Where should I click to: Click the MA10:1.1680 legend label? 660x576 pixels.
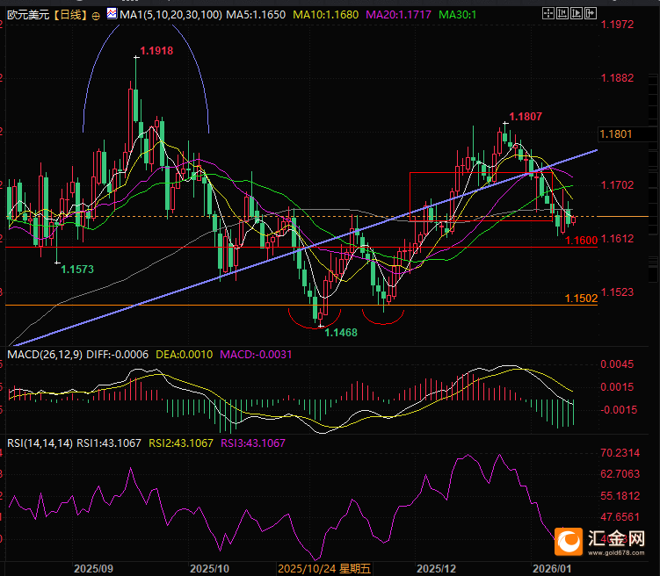point(344,15)
